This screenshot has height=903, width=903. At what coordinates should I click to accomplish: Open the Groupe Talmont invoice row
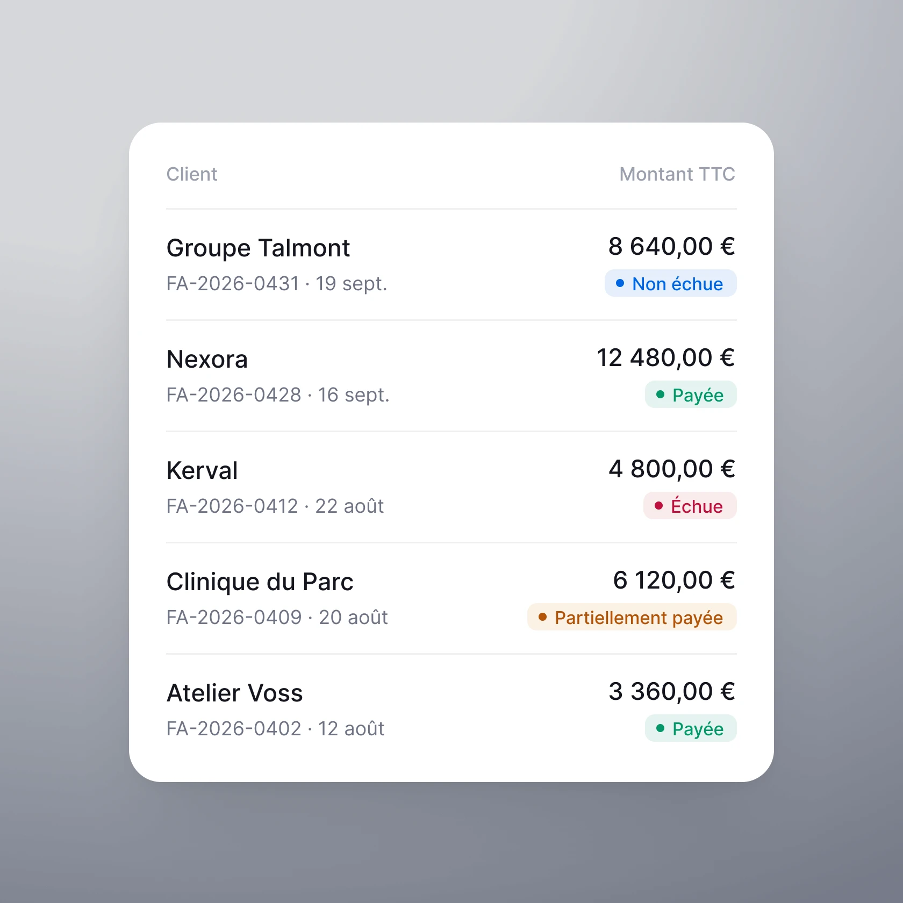pyautogui.click(x=451, y=265)
